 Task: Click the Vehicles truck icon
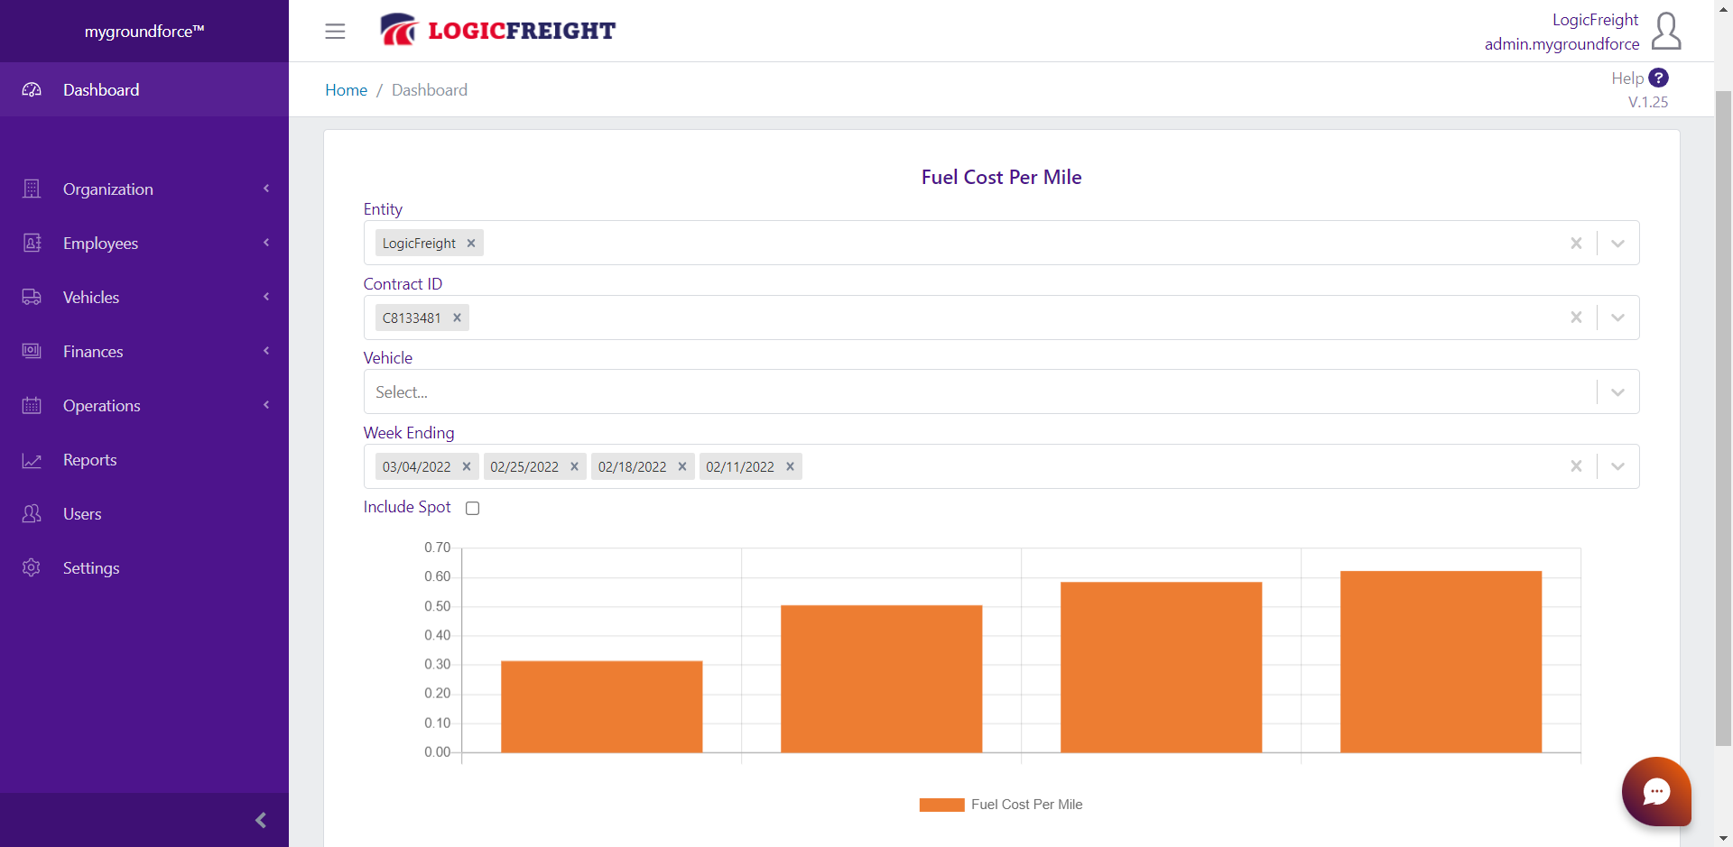pyautogui.click(x=32, y=298)
